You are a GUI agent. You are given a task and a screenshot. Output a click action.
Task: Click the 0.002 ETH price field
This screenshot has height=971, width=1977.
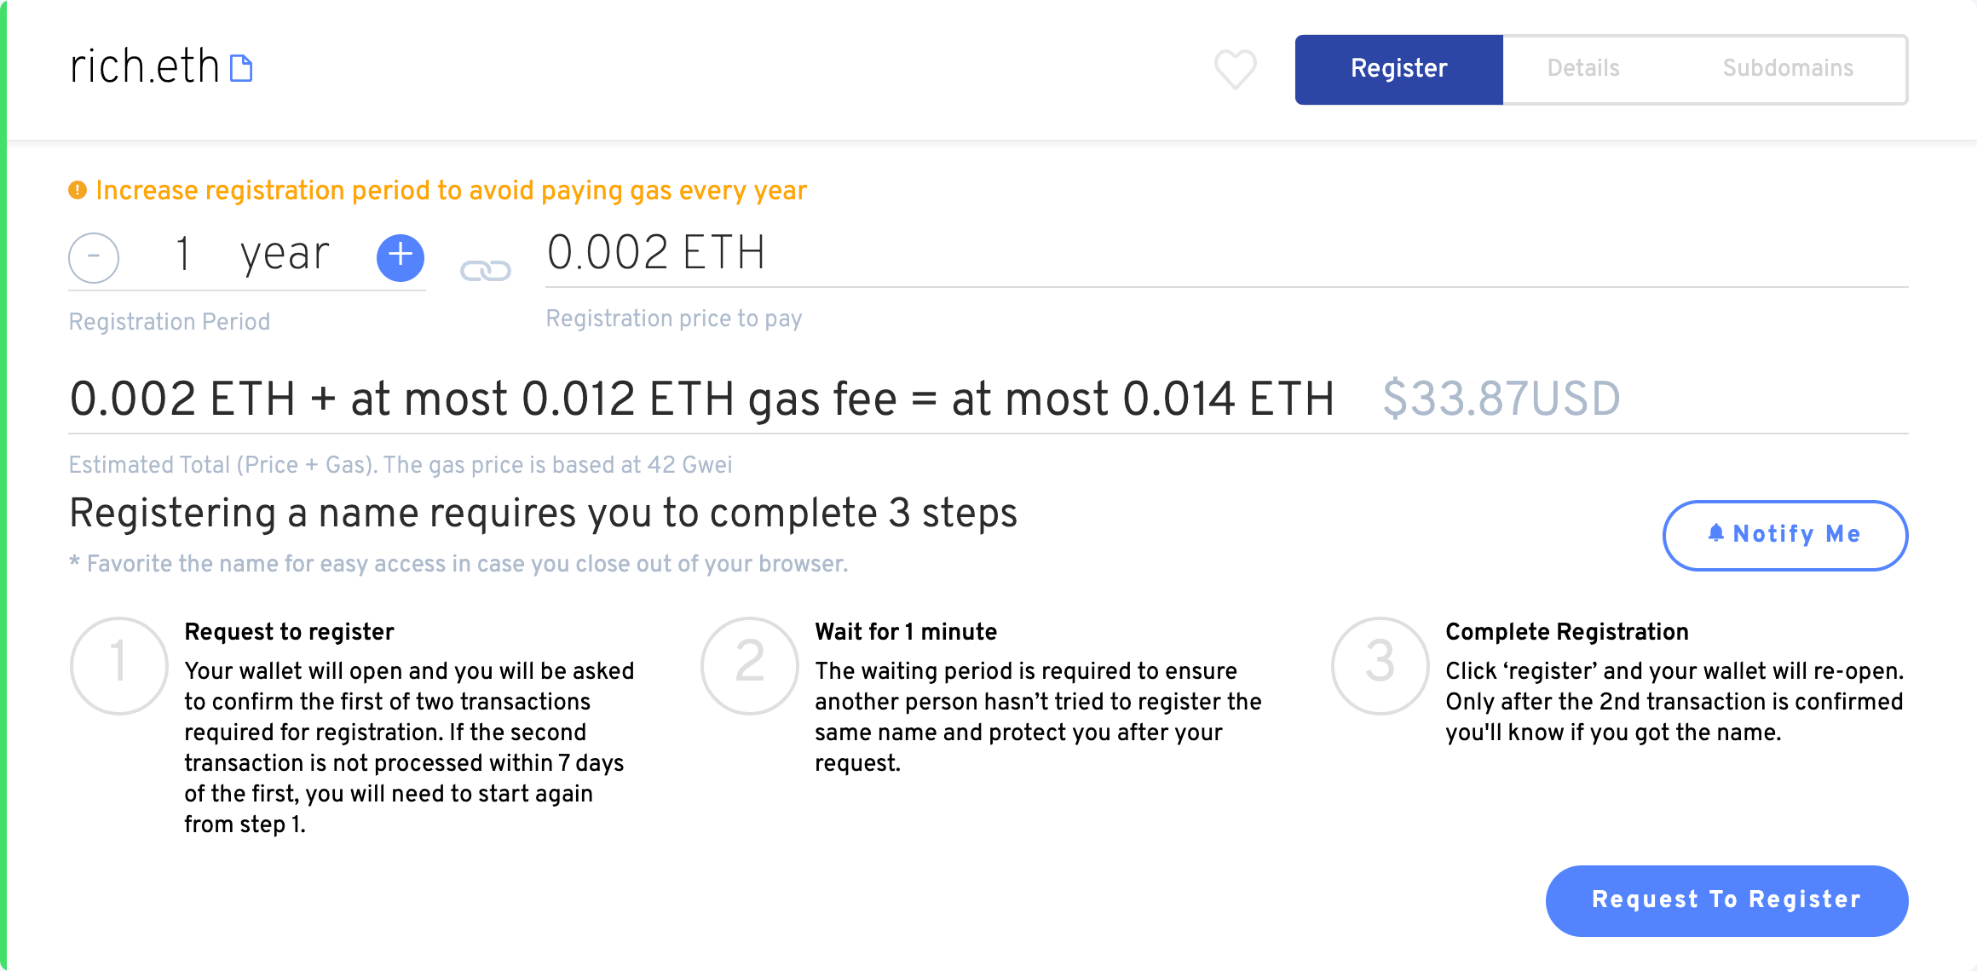[656, 254]
